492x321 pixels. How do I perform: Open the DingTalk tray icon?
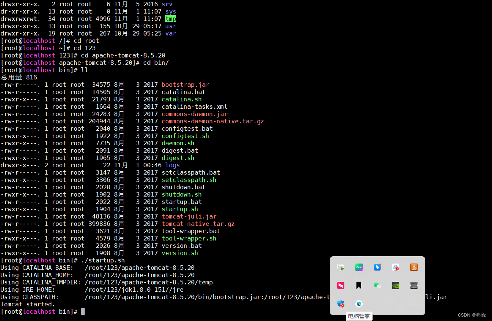coord(377,267)
